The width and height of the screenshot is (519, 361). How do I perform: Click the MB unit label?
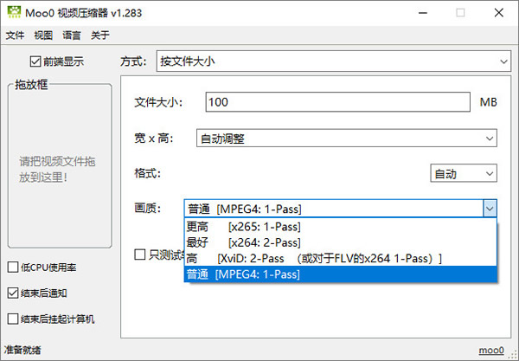(x=489, y=102)
